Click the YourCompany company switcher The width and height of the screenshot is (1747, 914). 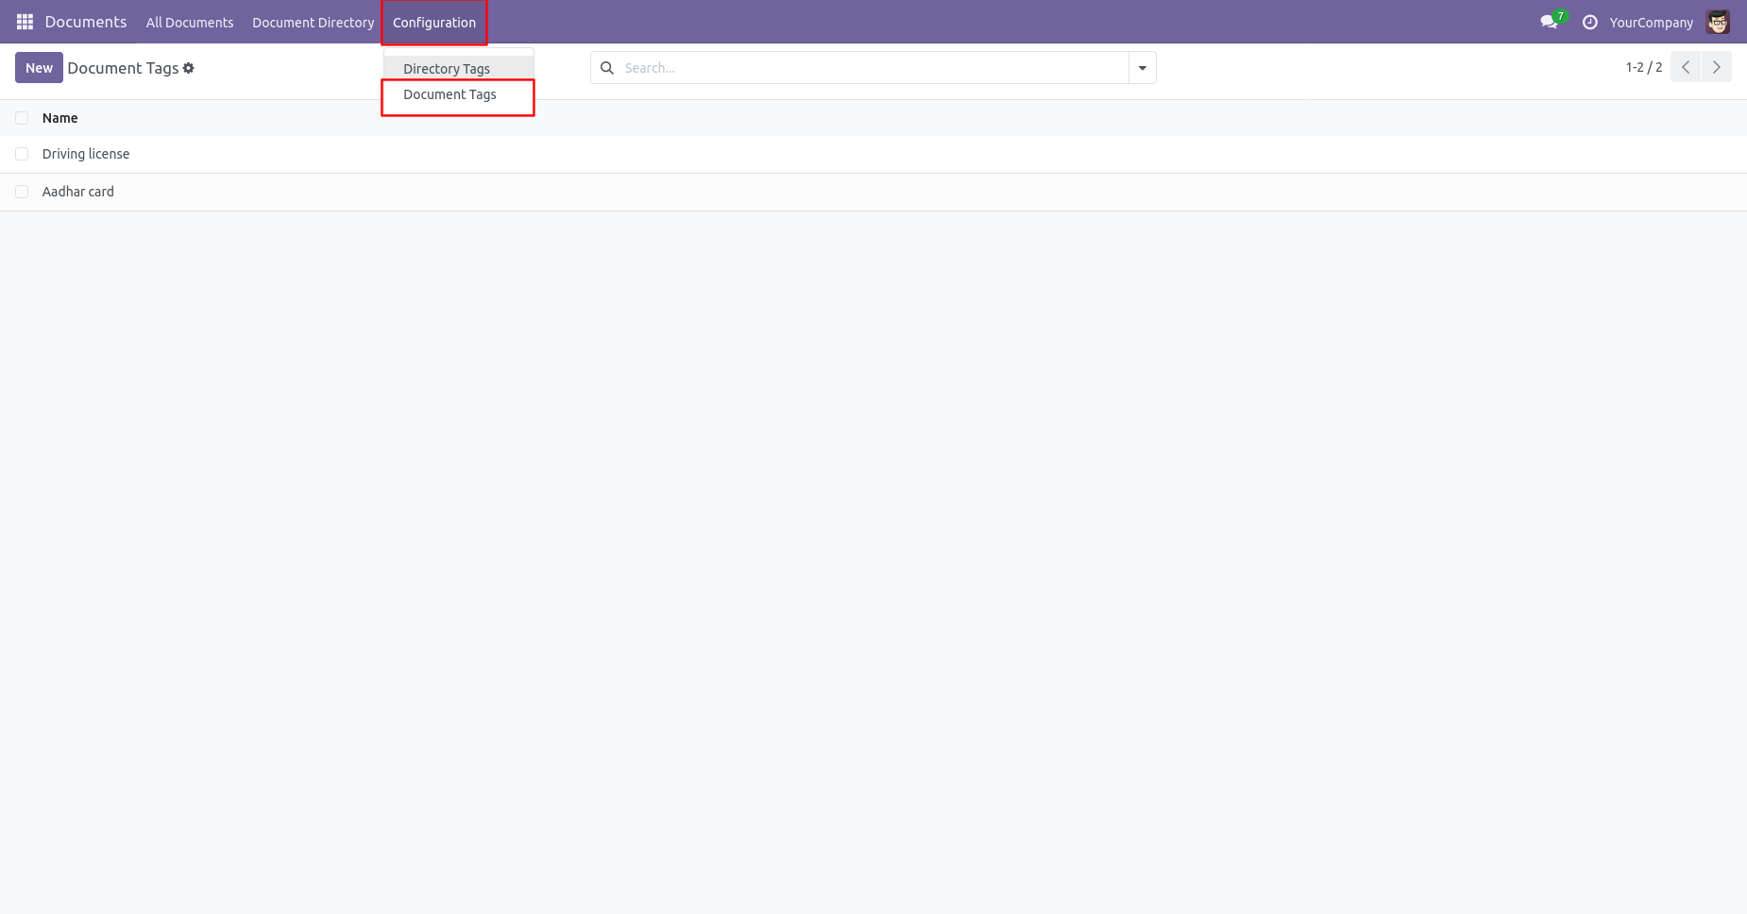click(1652, 23)
